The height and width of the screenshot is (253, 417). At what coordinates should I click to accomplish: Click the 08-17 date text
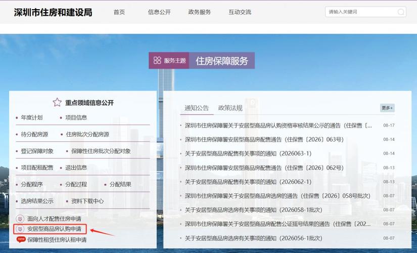point(389,125)
